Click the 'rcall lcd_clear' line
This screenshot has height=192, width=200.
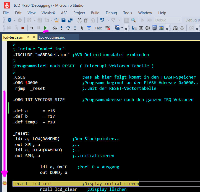pyautogui.click(x=58, y=189)
